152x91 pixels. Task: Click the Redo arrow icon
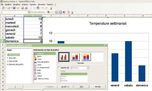(x=47, y=8)
